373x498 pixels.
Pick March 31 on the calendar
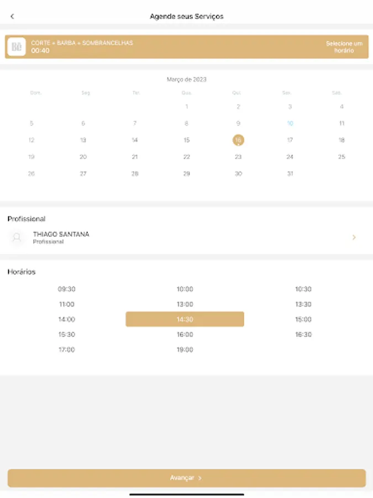(x=290, y=174)
